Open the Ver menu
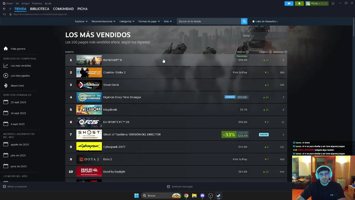Screen dimensions: 355x200 pyautogui.click(x=17, y=3)
